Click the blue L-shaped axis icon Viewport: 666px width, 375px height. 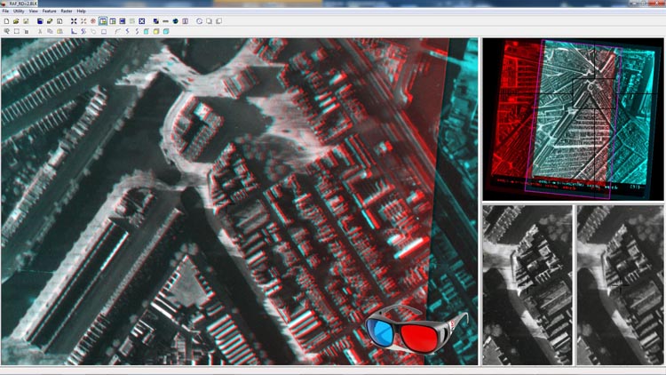(74, 31)
